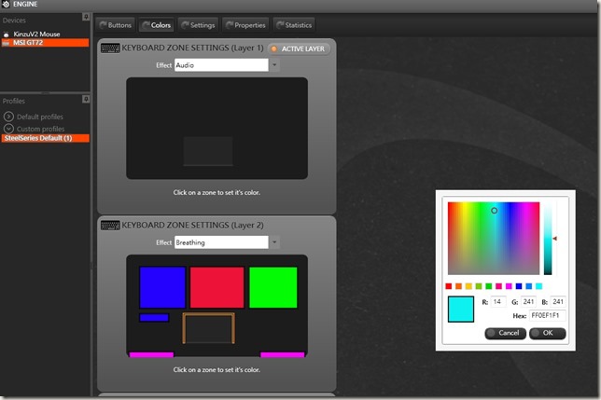Select the green right keyboard zone
Image resolution: width=601 pixels, height=400 pixels.
273,287
